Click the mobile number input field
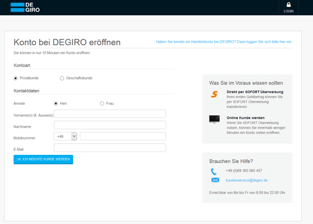Image resolution: width=313 pixels, height=224 pixels. point(123,137)
